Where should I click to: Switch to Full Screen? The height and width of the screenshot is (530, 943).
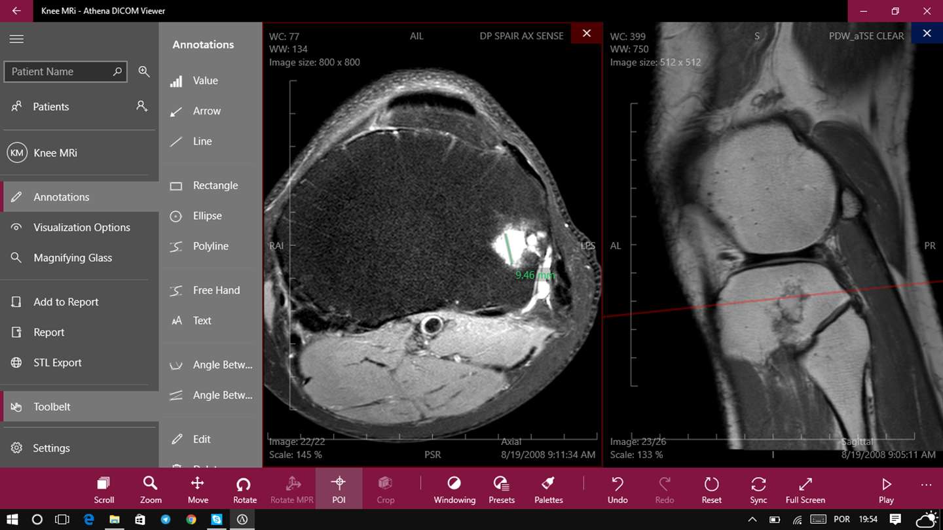click(x=805, y=489)
